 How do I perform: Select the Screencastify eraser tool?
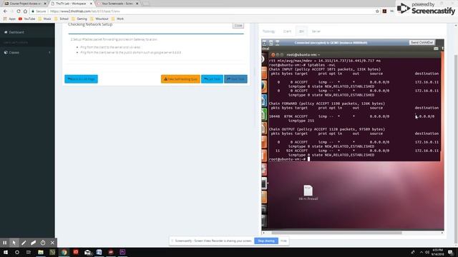34,243
